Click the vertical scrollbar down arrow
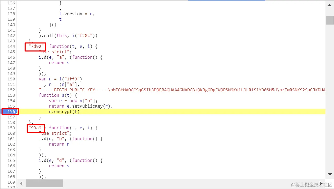 (x=330, y=174)
